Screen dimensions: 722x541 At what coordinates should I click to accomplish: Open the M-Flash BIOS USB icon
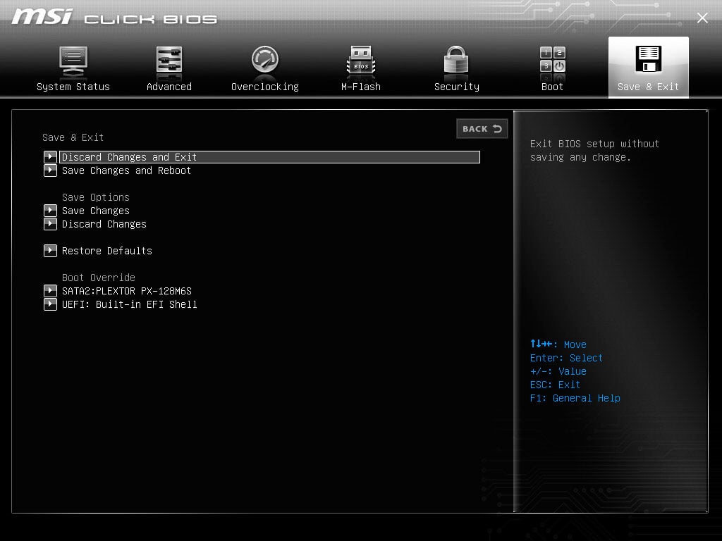(361, 60)
